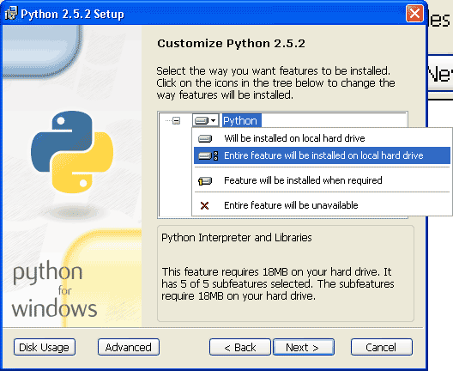This screenshot has height=371, width=453.
Task: Click the Python feature drive icon dropdown
Action: [205, 120]
